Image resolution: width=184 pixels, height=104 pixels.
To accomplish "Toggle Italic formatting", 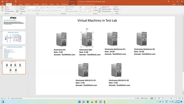I will click(x=31, y=11).
